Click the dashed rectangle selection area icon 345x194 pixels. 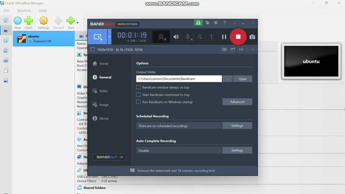pyautogui.click(x=92, y=50)
